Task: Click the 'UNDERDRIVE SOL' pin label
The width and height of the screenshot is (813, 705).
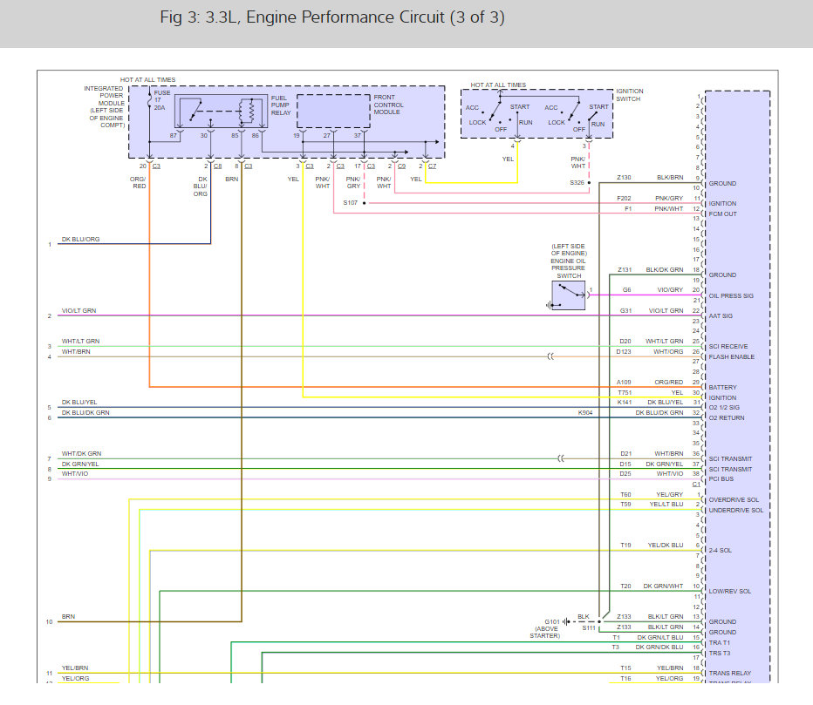Action: (735, 510)
